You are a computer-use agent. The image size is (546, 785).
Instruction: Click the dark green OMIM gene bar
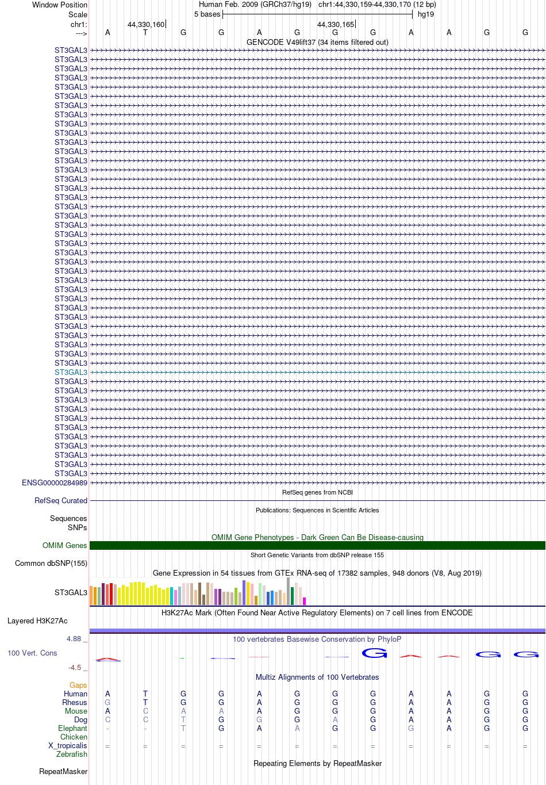(317, 545)
